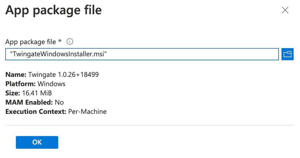Click the "16.41 MiB" size value
The width and height of the screenshot is (300, 158).
tap(37, 93)
